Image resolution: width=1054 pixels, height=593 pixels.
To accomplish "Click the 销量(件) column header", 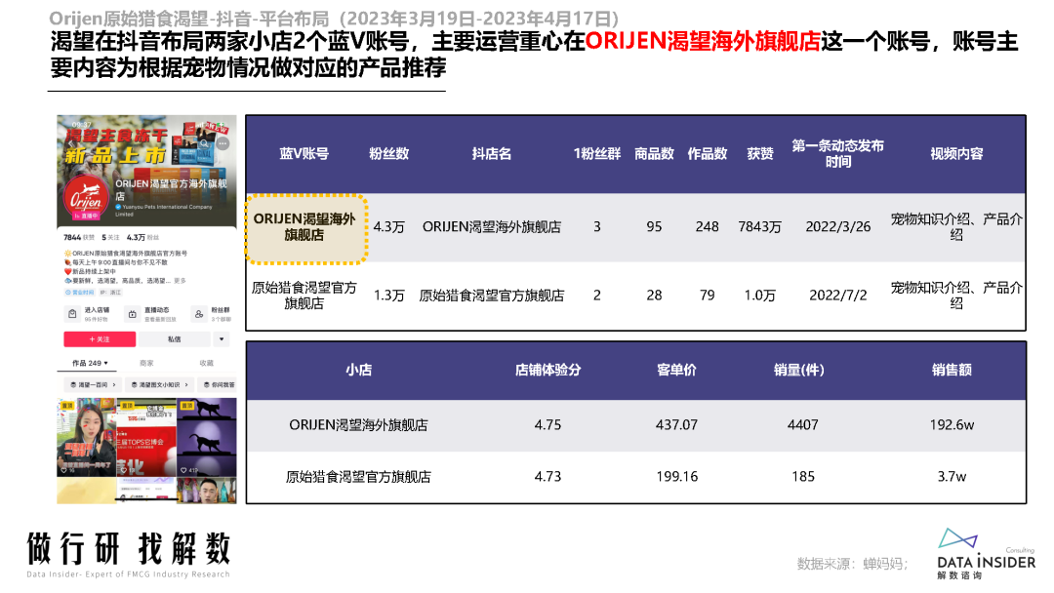I will click(799, 370).
